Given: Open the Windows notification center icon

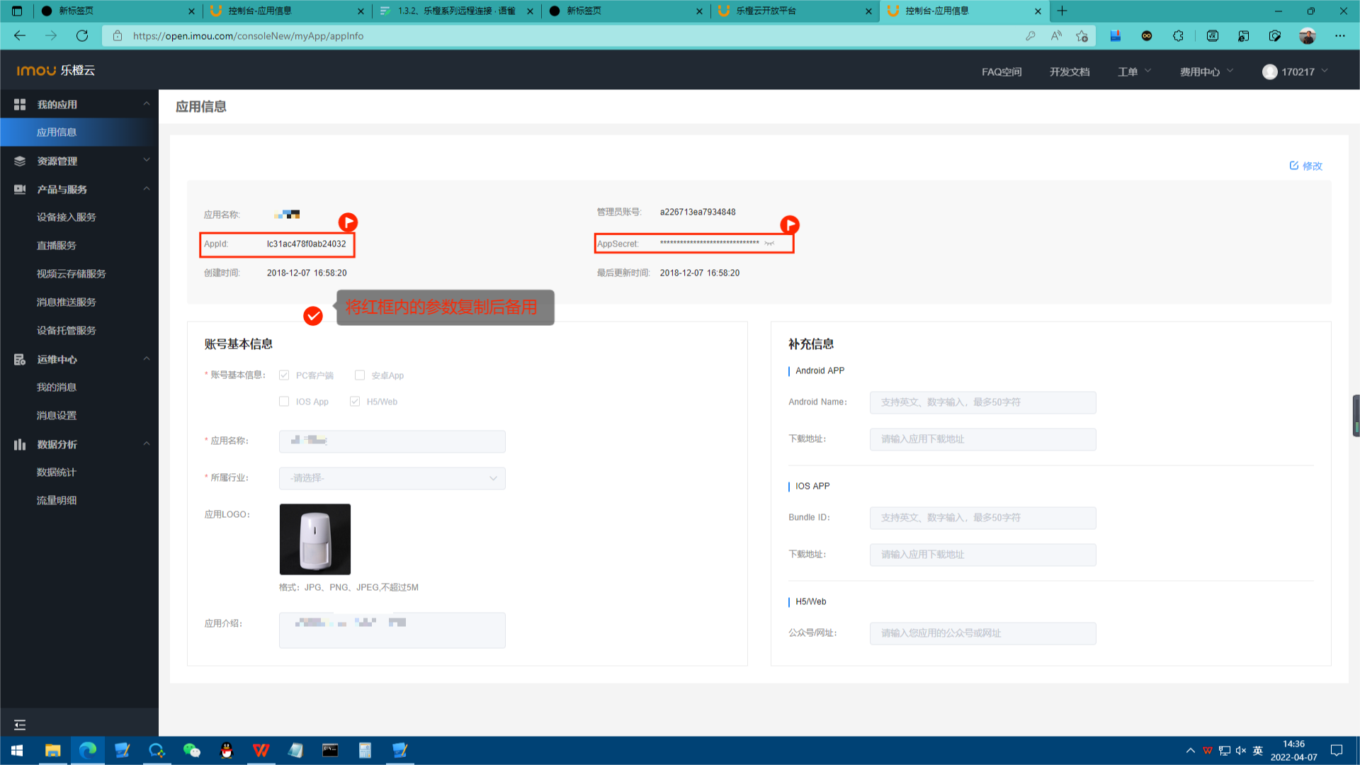Looking at the screenshot, I should [1337, 750].
